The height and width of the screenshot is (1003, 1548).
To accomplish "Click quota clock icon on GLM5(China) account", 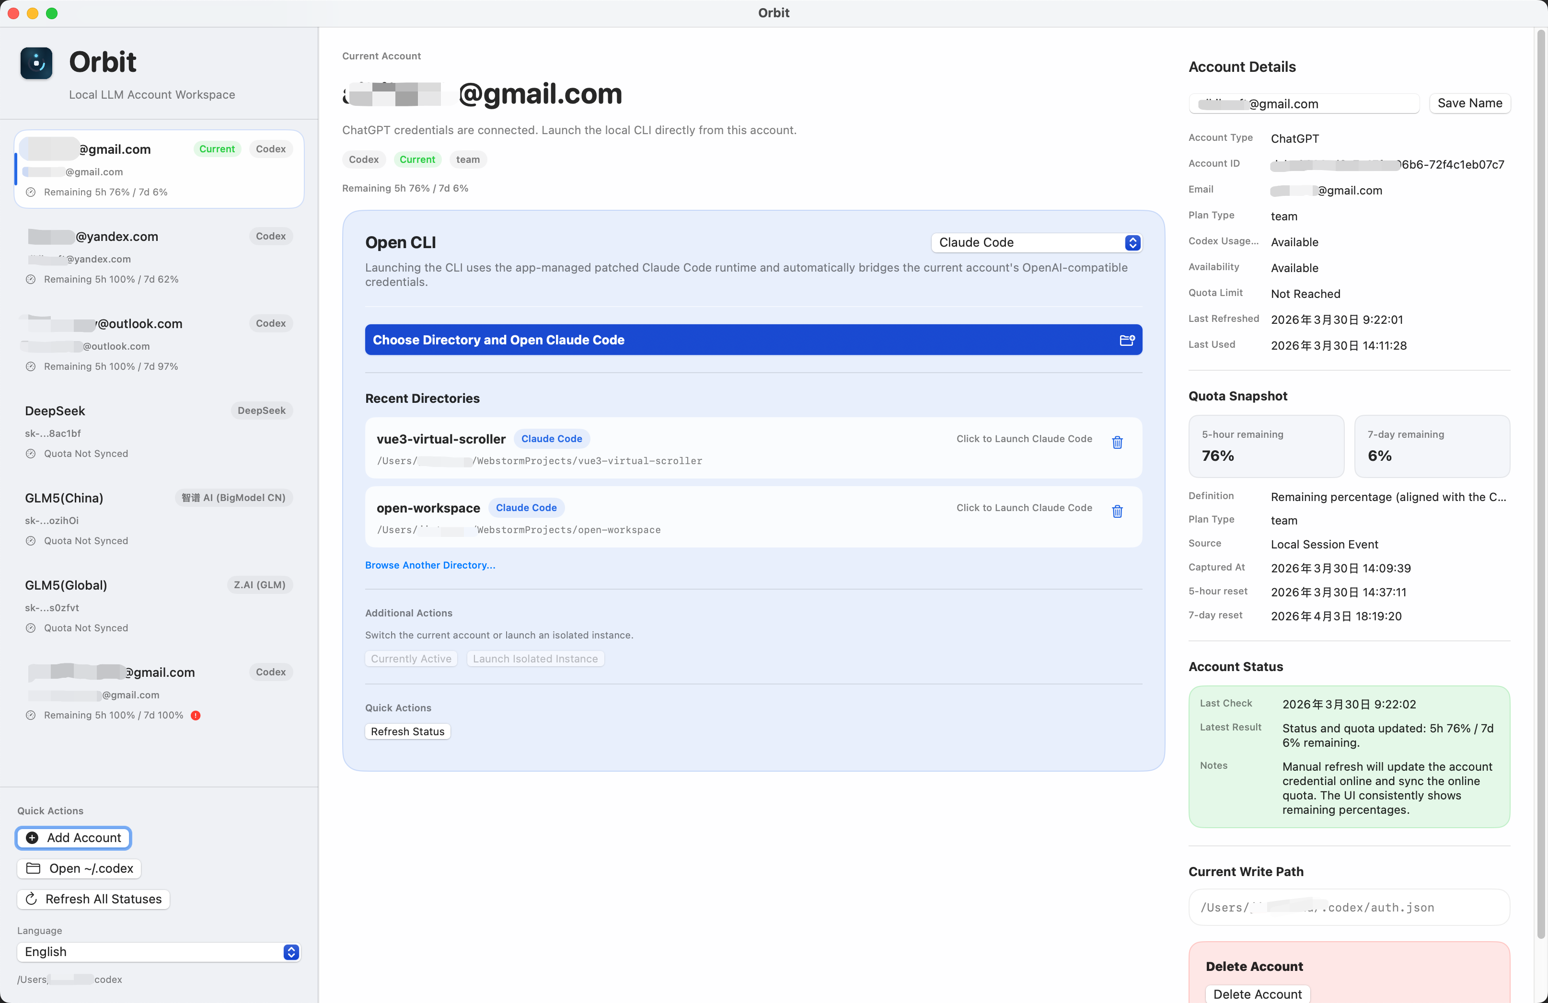I will (x=31, y=541).
